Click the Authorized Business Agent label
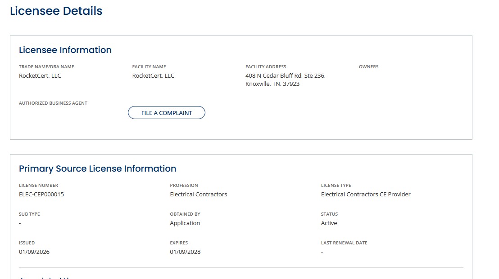Screen dimensions: 499x279 (x=53, y=103)
